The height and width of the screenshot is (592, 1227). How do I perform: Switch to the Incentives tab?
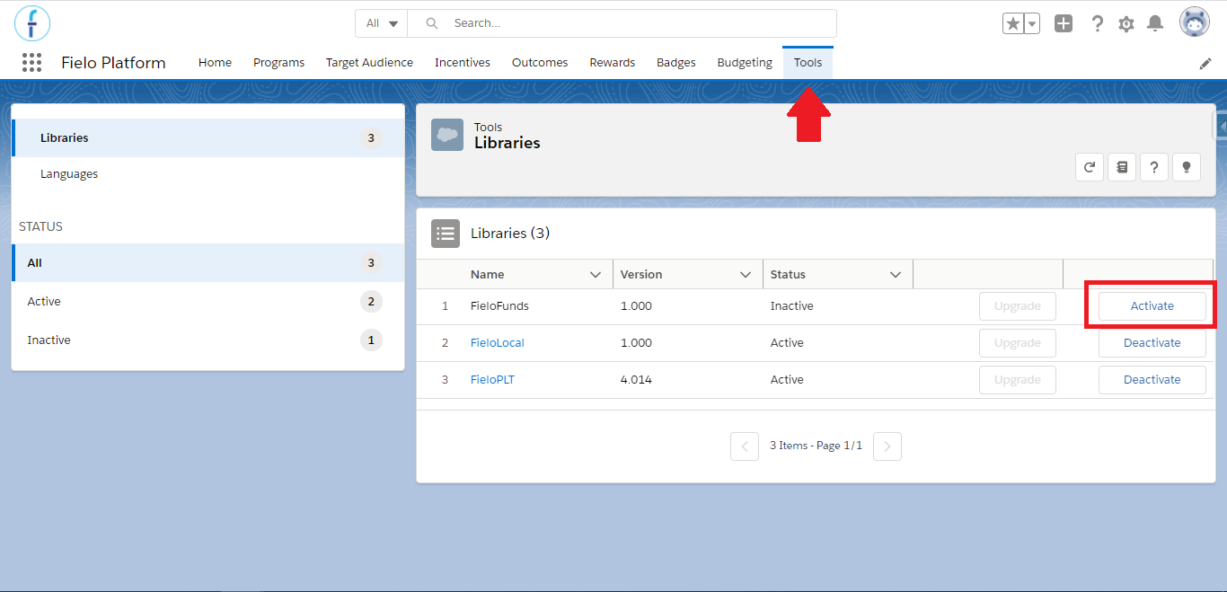(463, 63)
